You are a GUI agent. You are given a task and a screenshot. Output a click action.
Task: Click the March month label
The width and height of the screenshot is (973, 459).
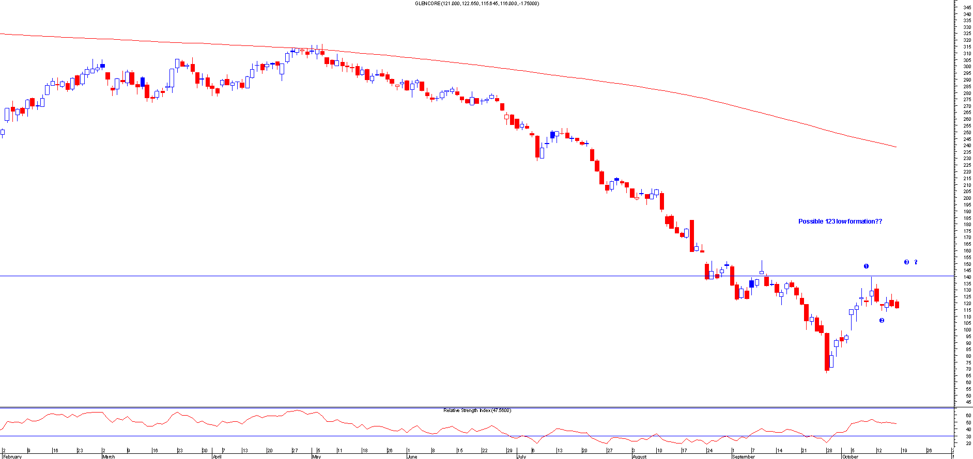(x=109, y=456)
